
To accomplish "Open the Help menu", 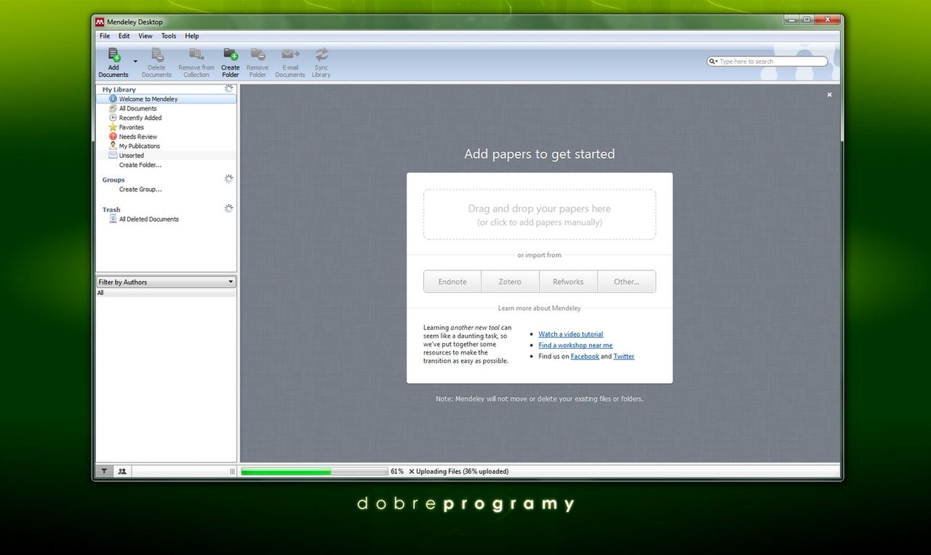I will click(192, 36).
